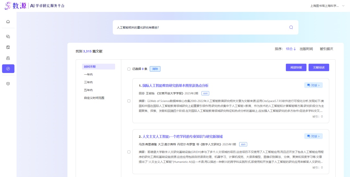Toggle the select-all checkbox beside 已选择
The width and height of the screenshot is (350, 177).
click(129, 69)
